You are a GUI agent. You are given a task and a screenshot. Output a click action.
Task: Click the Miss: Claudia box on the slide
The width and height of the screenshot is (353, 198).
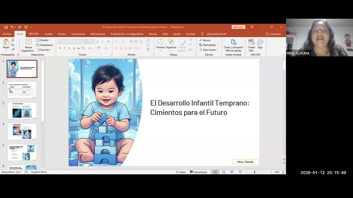[x=245, y=162]
